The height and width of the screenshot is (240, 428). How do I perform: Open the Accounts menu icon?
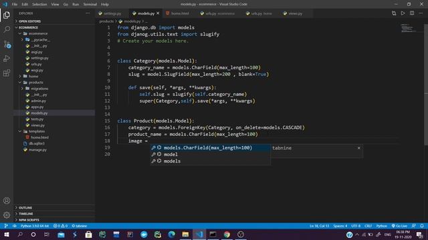point(7,201)
